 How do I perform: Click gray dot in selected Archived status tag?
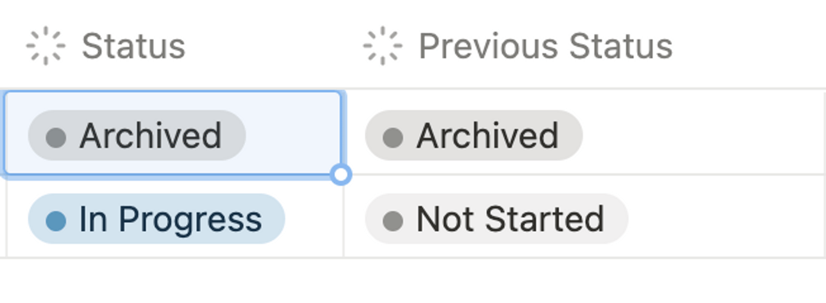(x=56, y=137)
